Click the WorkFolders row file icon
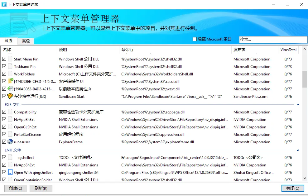Image resolution: width=308 pixels, height=196 pixels. point(10,74)
